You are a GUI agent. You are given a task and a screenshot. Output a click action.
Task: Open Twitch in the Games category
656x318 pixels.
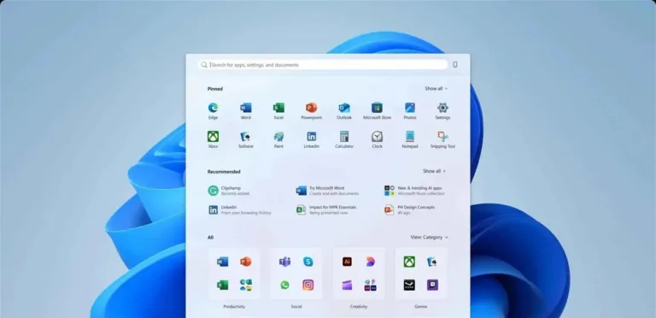click(432, 285)
